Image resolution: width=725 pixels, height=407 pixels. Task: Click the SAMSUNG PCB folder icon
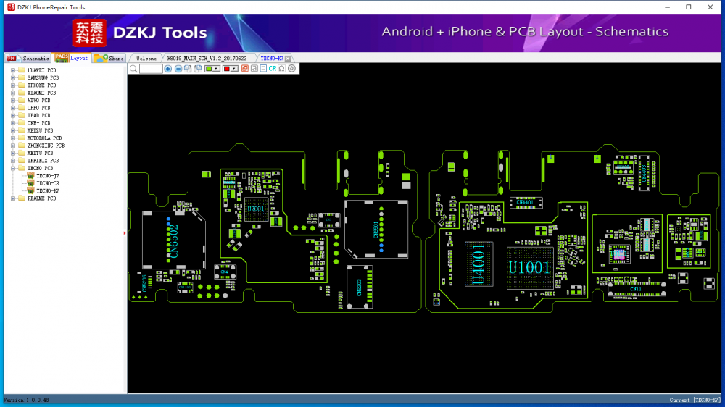pos(21,77)
